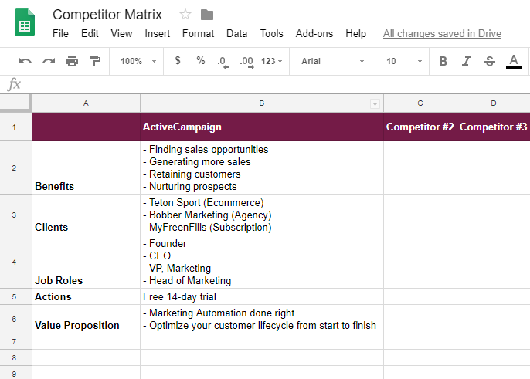Open the File menu
The image size is (530, 379).
(60, 33)
